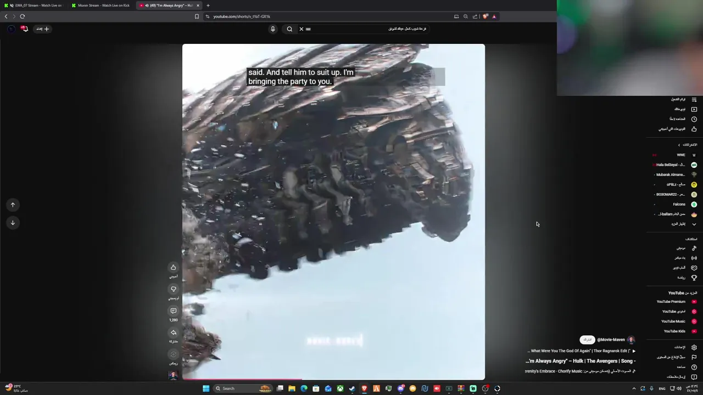Open the Create plus button

(x=43, y=29)
